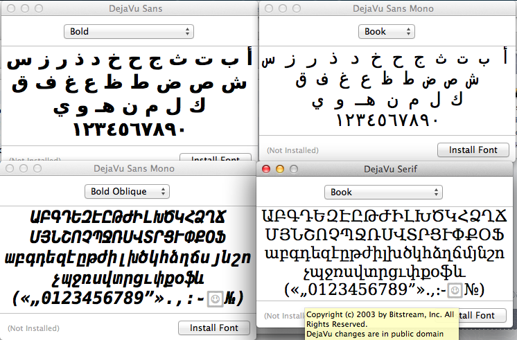The height and width of the screenshot is (340, 517).
Task: Close the DejaVu Serif window with red button
Action: pos(267,169)
